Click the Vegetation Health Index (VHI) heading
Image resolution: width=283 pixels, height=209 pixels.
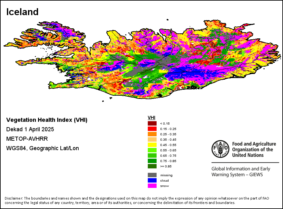[x=47, y=120]
